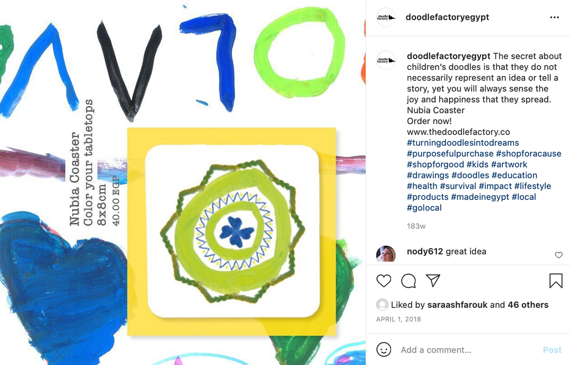Screen dimensions: 570x365
Task: Share post via the paper plane icon
Action: 433,281
